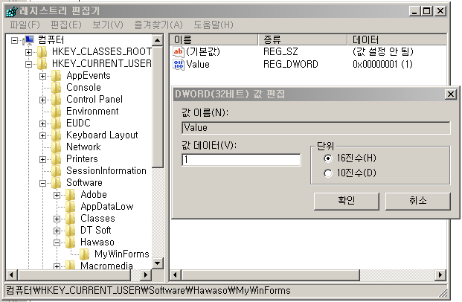
Task: Click the value list horizontal scrollbar thumb
Action: tap(271, 275)
